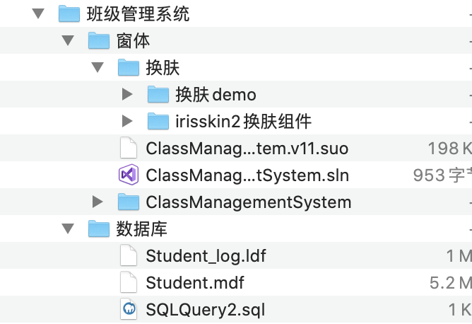This screenshot has width=472, height=324.
Task: Expand the irisskin2 换肤组件 folder
Action: (x=127, y=121)
